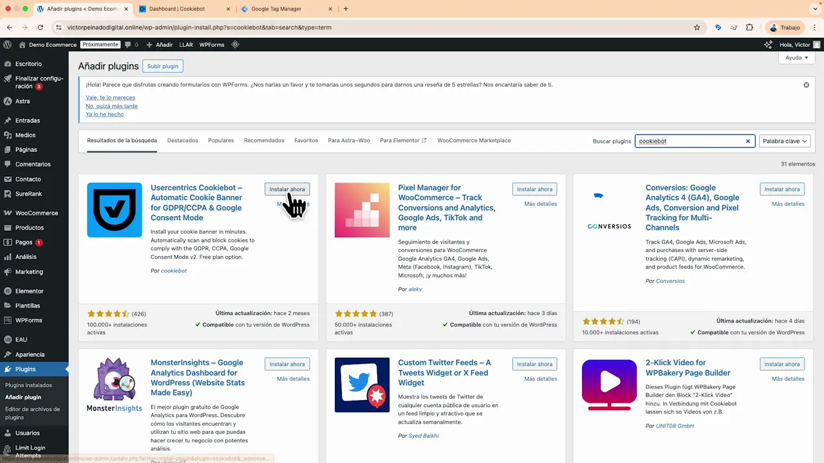Click the sparkles icon next to 'Hola, Victor'
Viewport: 824px width, 463px height.
point(768,44)
